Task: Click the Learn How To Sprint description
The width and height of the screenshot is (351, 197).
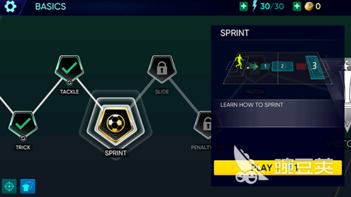Action: coord(251,105)
